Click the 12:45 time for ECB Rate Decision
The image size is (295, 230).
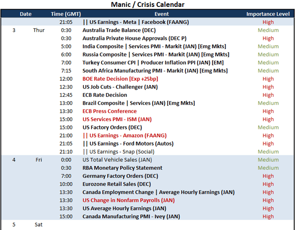(x=66, y=95)
